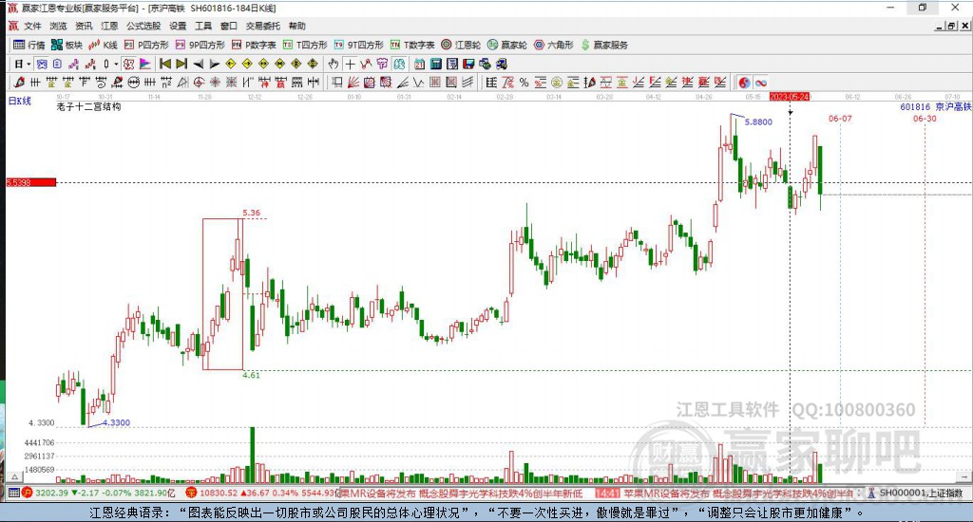
Task: Click the 06-30 date marker label
Action: [925, 119]
